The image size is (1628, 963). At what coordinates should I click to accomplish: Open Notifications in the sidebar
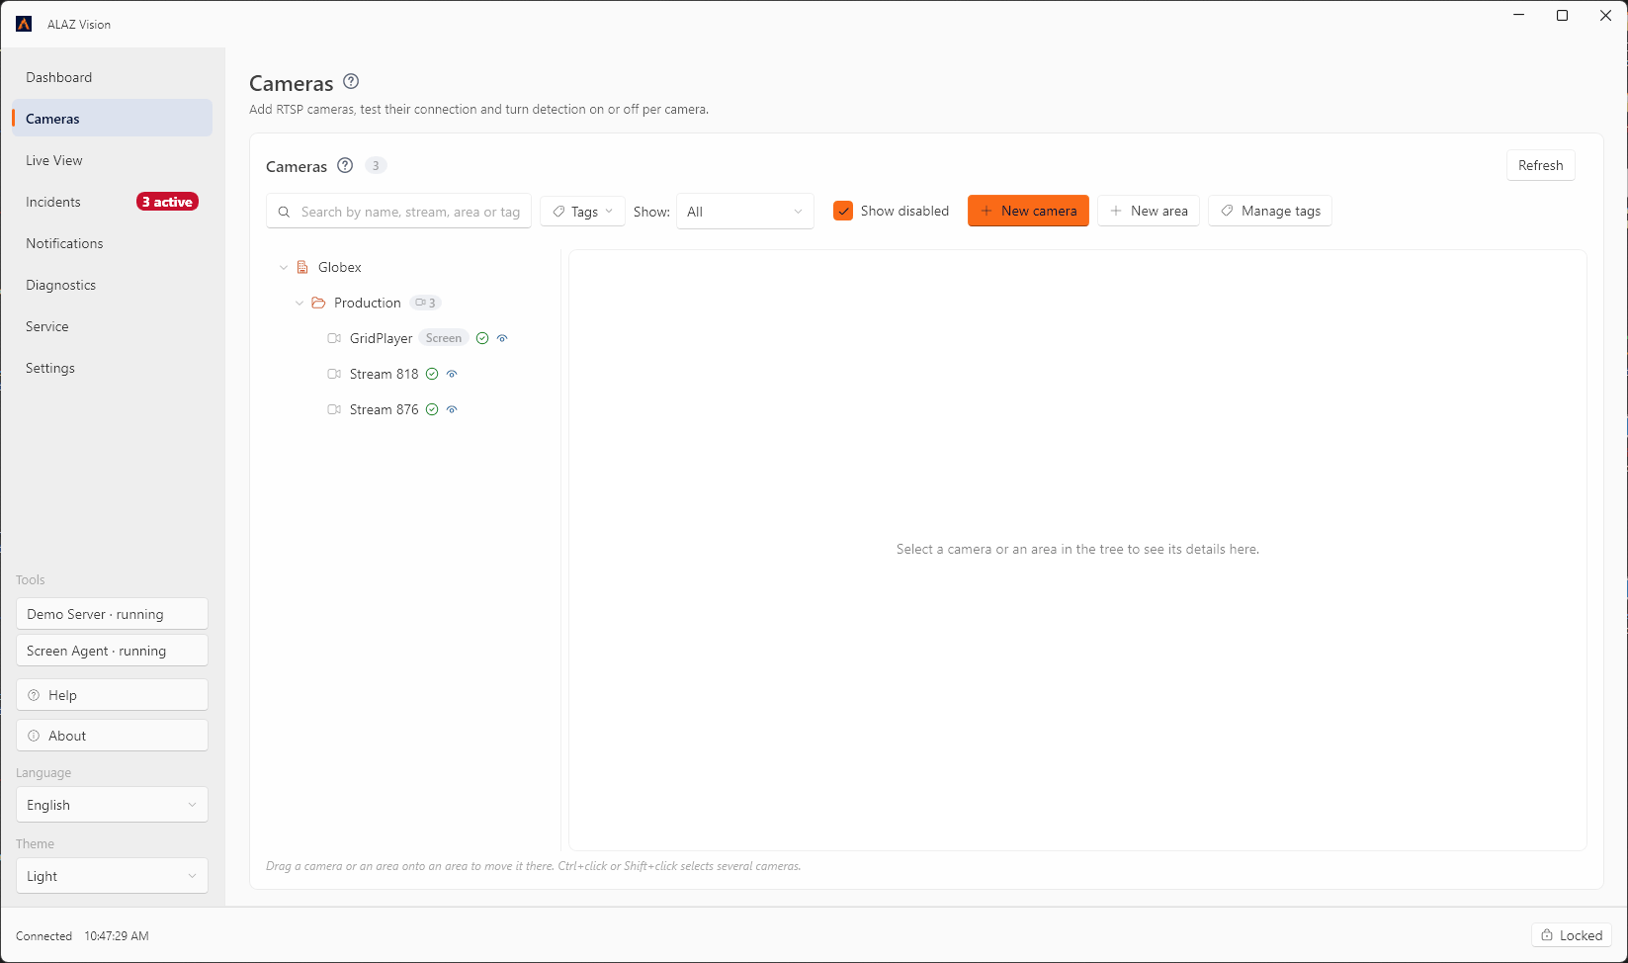pyautogui.click(x=112, y=243)
